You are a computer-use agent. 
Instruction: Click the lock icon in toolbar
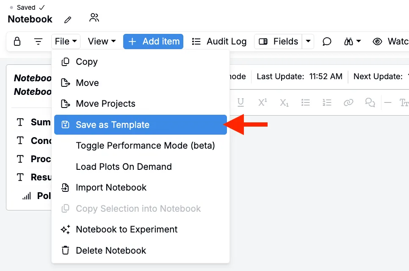17,41
